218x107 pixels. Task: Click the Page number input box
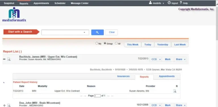97,96
